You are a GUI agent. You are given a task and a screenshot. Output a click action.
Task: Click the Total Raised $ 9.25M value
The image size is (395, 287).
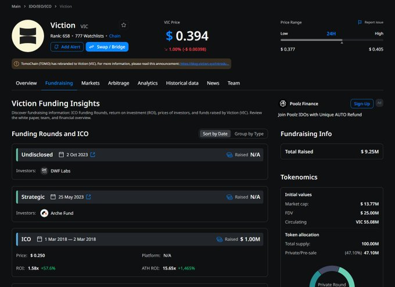[369, 152]
